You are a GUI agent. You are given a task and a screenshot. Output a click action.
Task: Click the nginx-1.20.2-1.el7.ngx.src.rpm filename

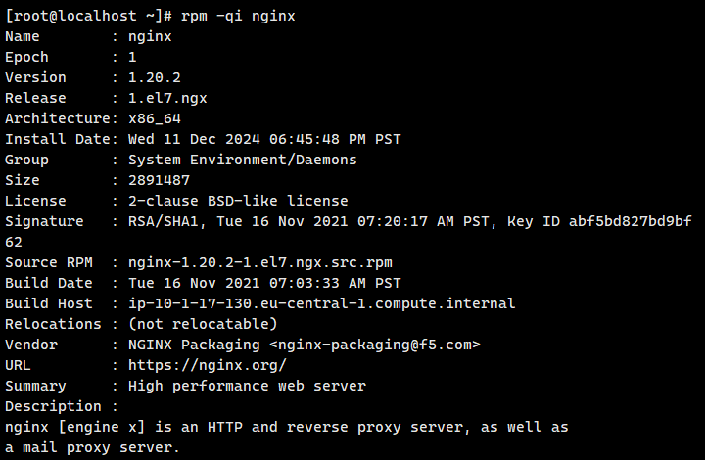coord(259,263)
